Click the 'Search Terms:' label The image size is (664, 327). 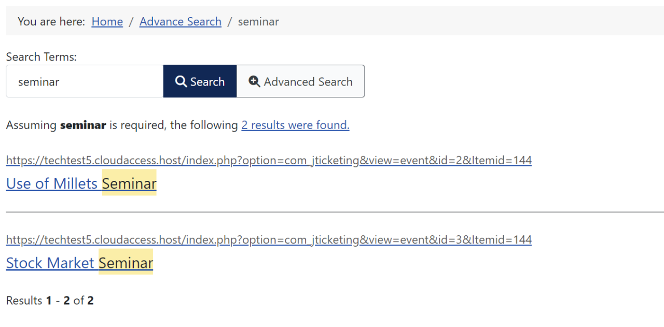click(x=41, y=57)
